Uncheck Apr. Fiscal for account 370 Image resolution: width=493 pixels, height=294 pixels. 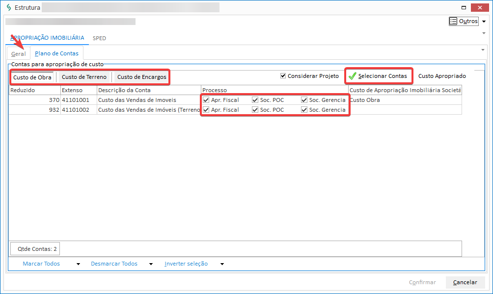click(206, 100)
